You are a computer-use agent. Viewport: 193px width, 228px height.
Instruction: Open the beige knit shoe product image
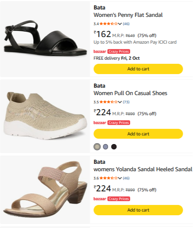45,116
